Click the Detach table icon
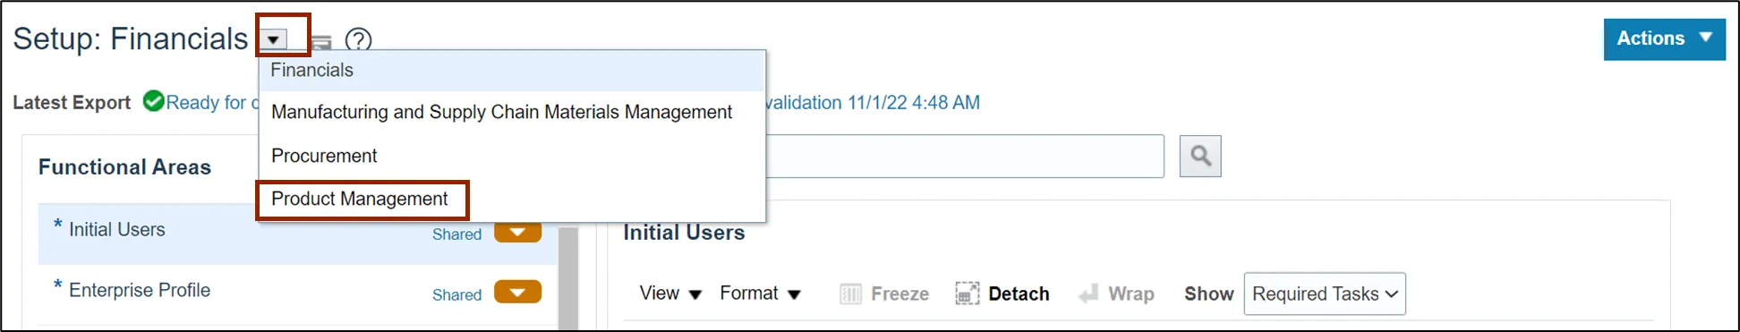Image resolution: width=1740 pixels, height=332 pixels. point(968,294)
